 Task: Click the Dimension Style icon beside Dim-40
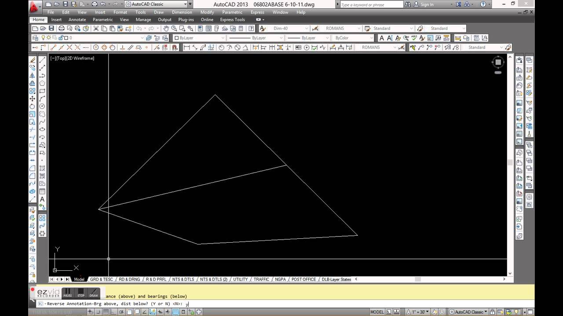[x=263, y=29]
